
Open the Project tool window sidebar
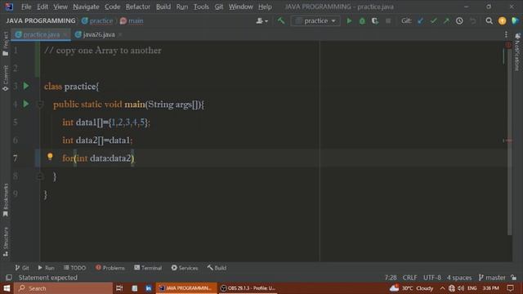pyautogui.click(x=6, y=43)
